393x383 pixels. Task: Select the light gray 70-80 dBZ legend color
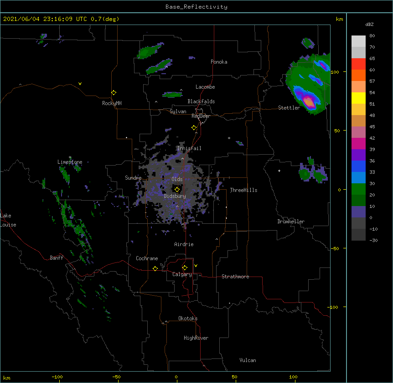pos(358,41)
